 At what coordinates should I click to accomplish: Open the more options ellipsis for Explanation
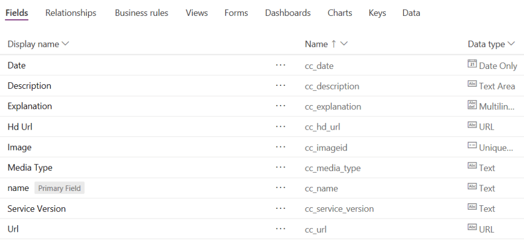[280, 106]
